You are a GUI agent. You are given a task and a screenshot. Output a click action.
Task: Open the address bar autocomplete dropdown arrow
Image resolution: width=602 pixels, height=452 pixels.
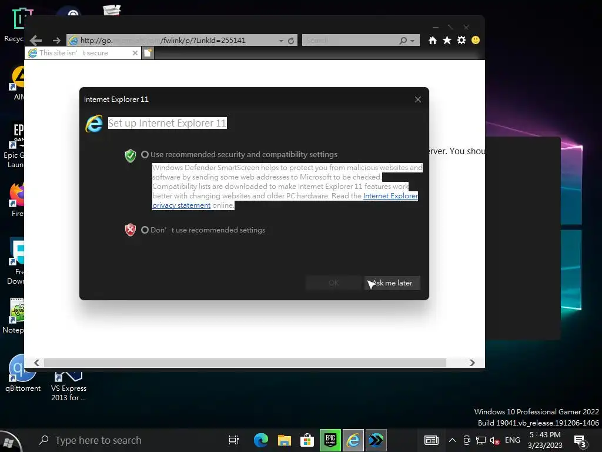click(281, 41)
